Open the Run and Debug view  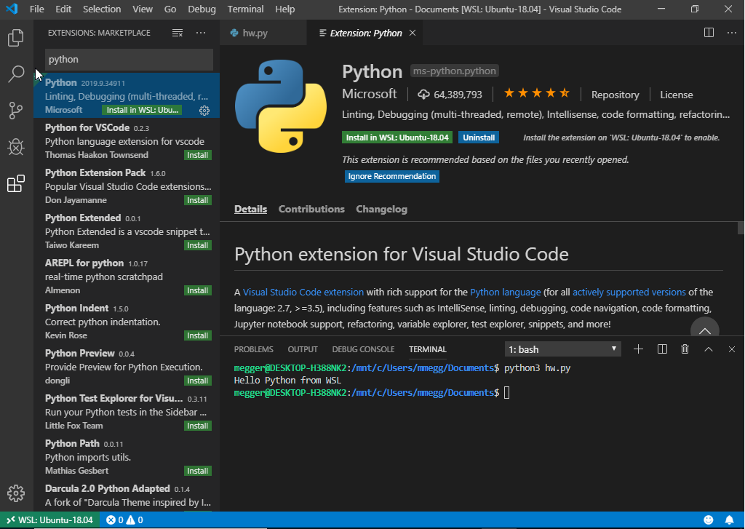point(15,147)
